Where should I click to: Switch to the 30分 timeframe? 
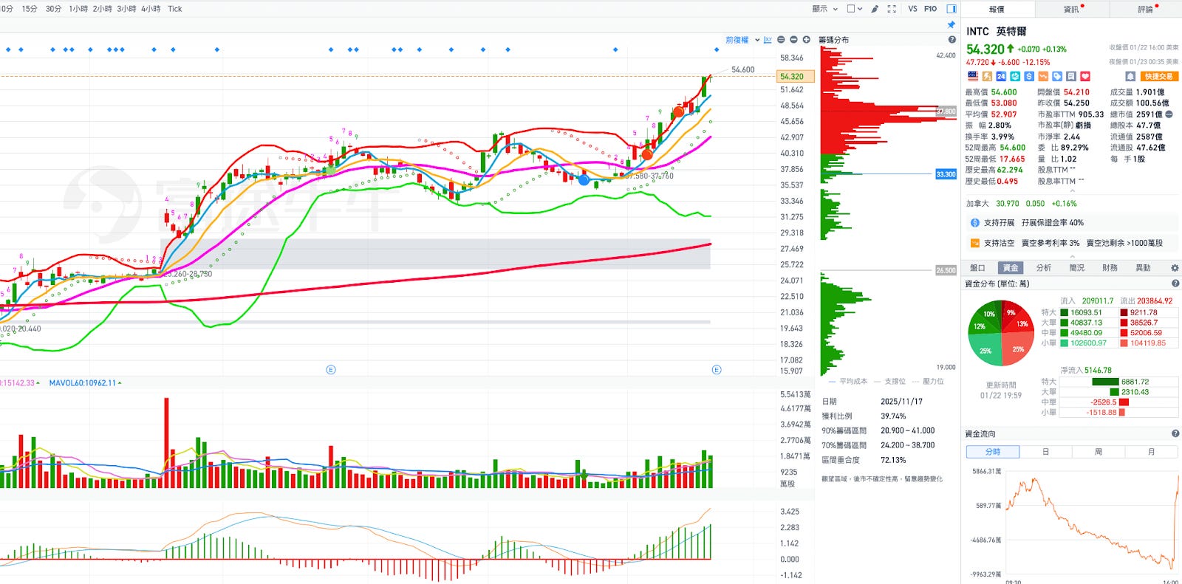tap(53, 9)
